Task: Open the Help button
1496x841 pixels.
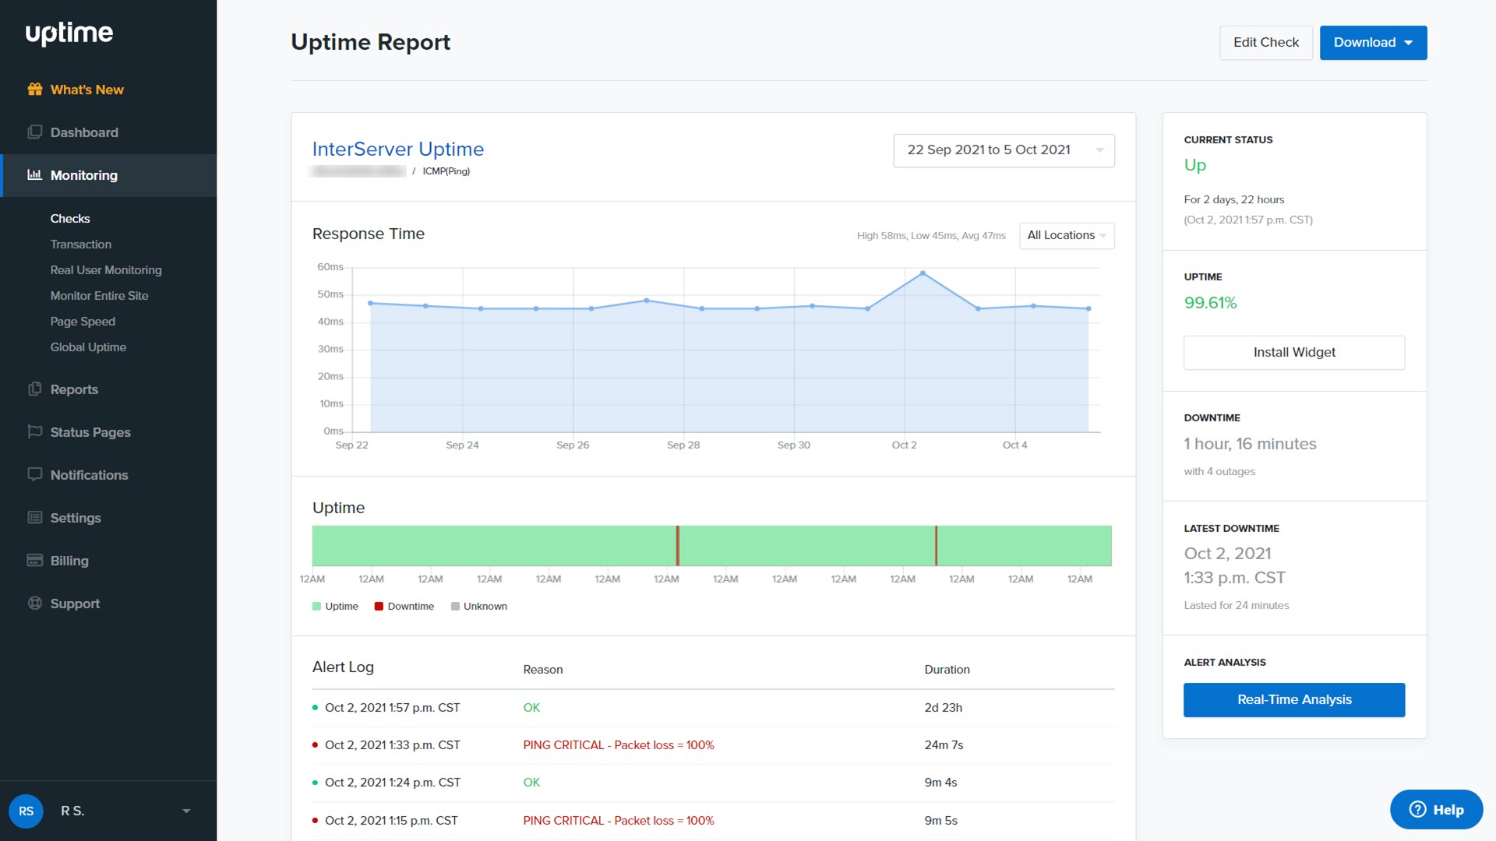Action: pyautogui.click(x=1436, y=810)
